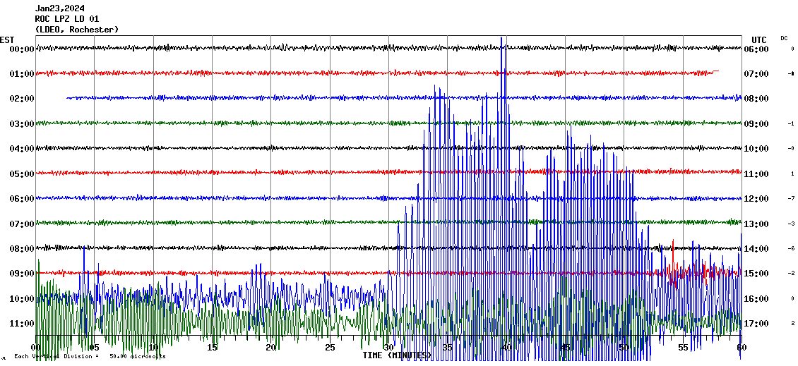Click the 17:00 UTC row label
This screenshot has height=366, width=798.
756,324
